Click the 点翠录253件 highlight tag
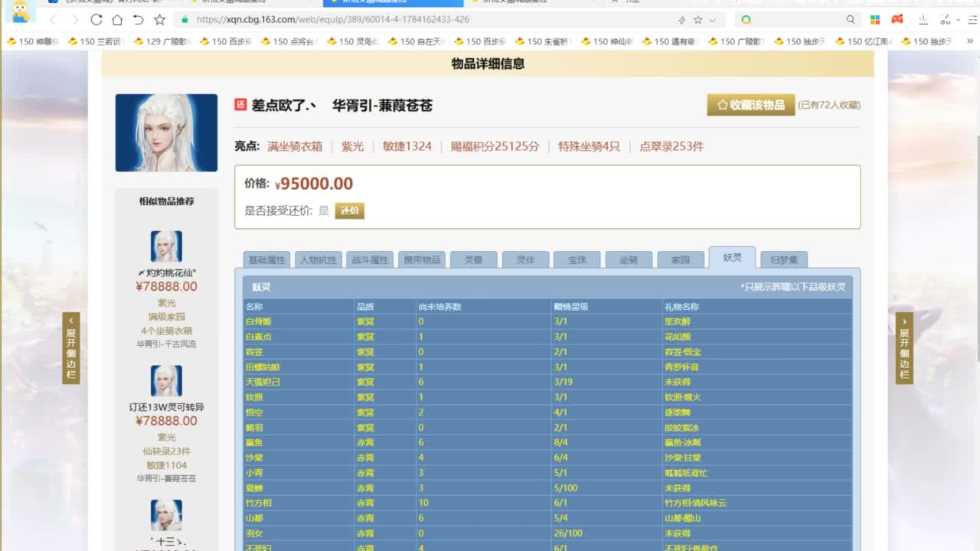 click(671, 146)
